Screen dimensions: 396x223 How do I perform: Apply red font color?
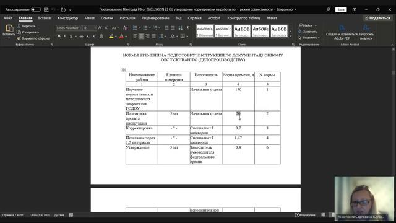click(x=121, y=37)
